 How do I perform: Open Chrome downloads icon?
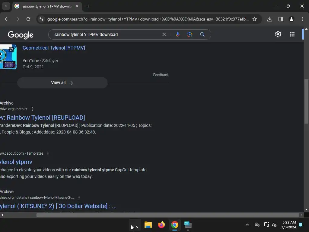270,19
